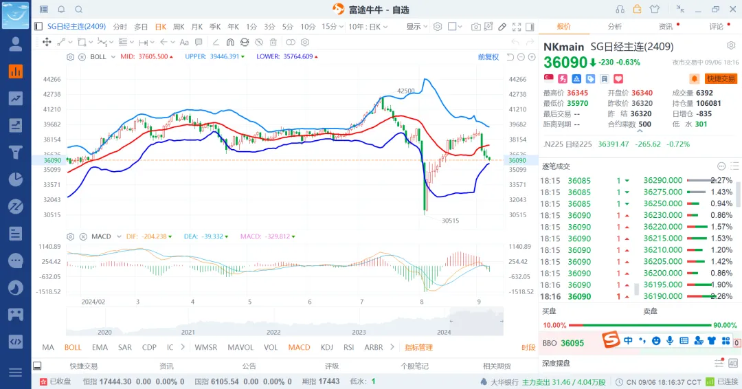Image resolution: width=742 pixels, height=389 pixels.
Task: Open the 个股笔记 bottom section
Action: (414, 366)
